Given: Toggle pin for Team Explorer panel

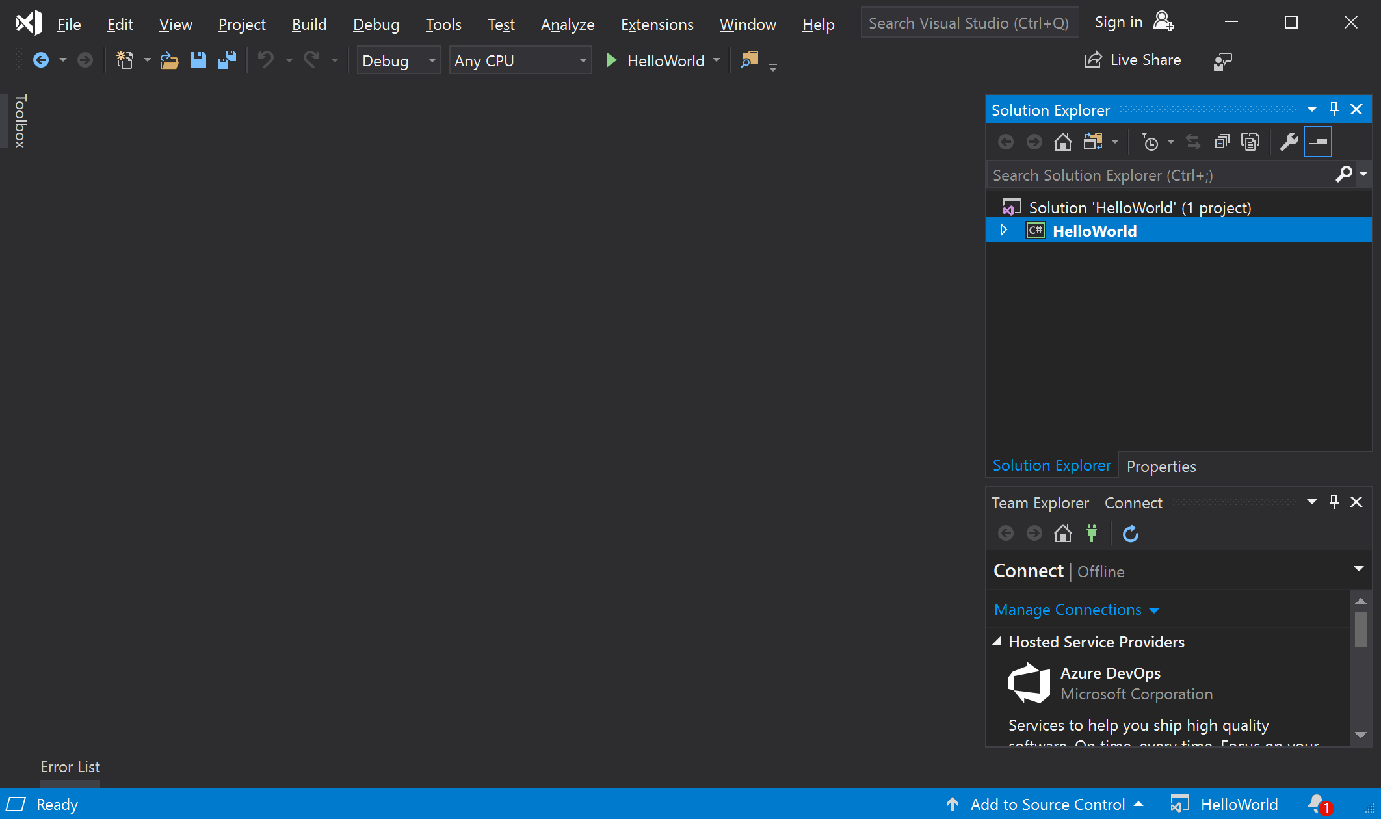Looking at the screenshot, I should coord(1334,501).
